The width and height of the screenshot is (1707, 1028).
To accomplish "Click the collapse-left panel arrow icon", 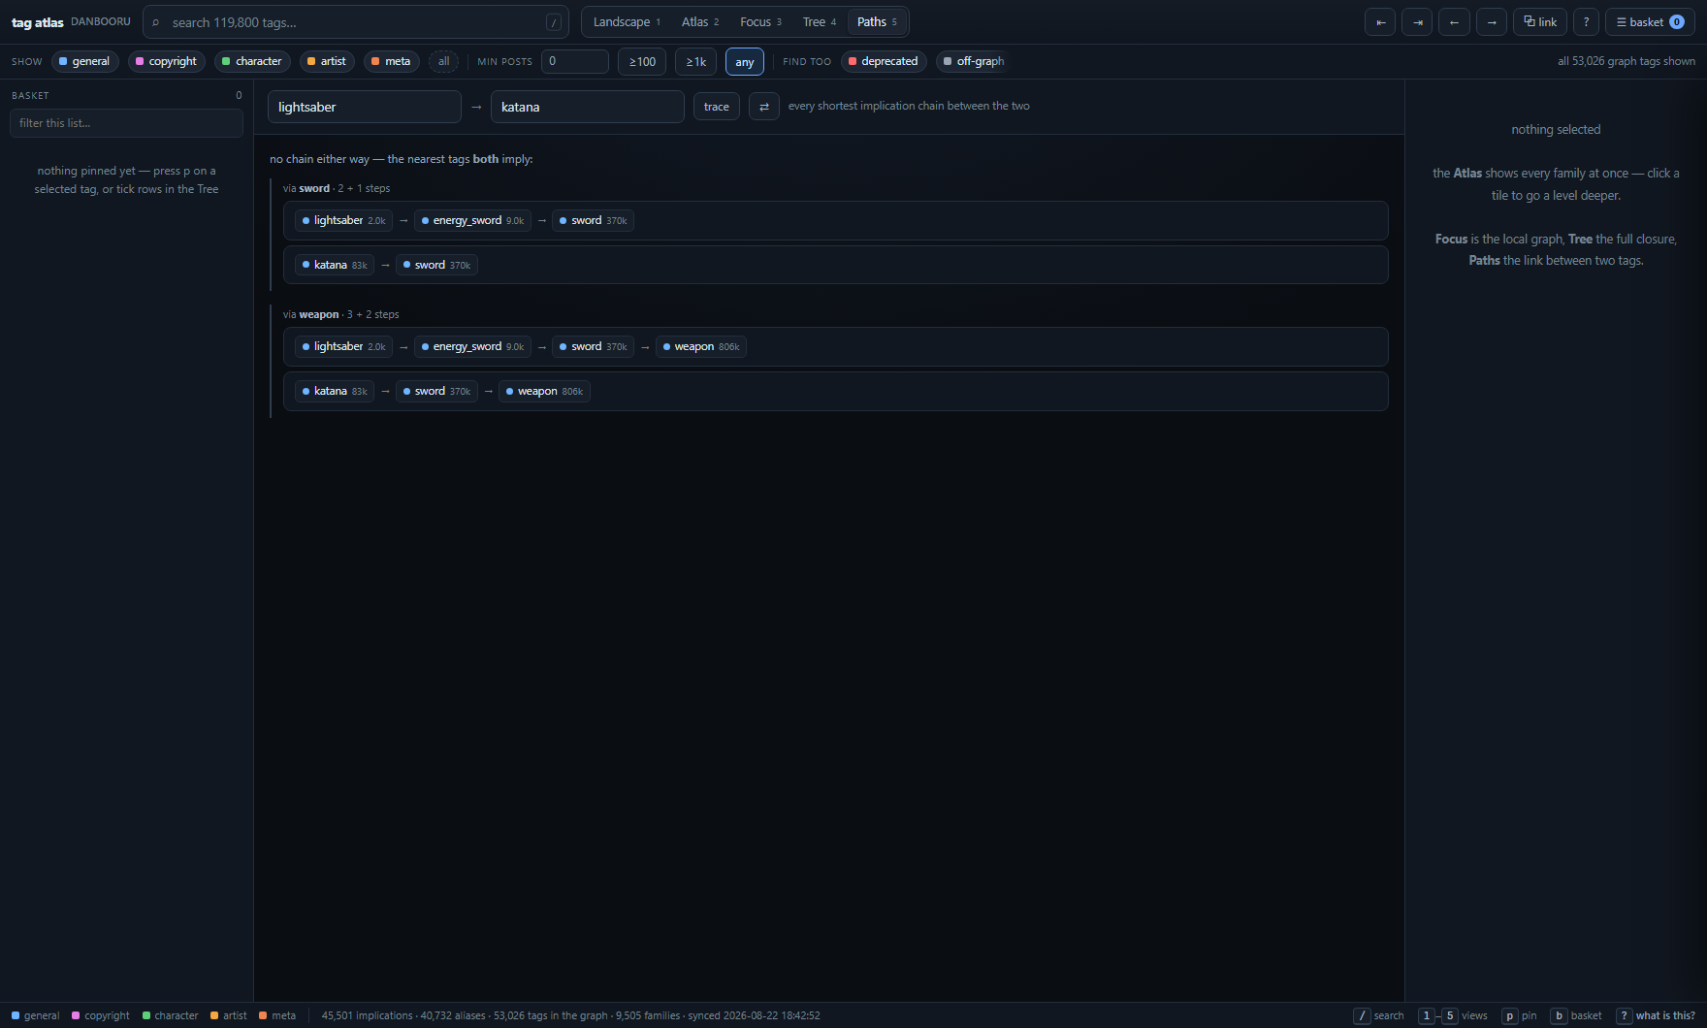I will coord(1380,21).
